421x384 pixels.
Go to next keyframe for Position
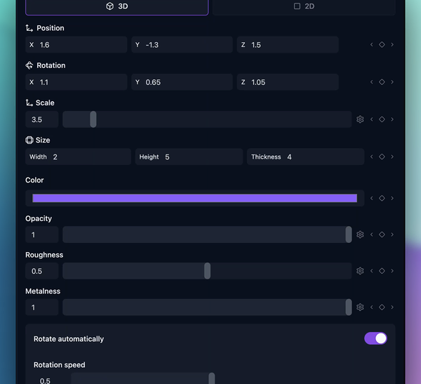click(392, 45)
